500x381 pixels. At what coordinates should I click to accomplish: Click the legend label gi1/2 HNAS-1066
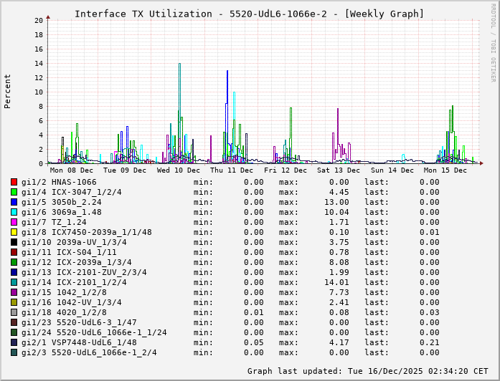pos(59,182)
